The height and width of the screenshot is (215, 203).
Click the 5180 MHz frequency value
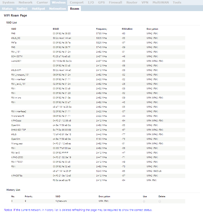101,139
